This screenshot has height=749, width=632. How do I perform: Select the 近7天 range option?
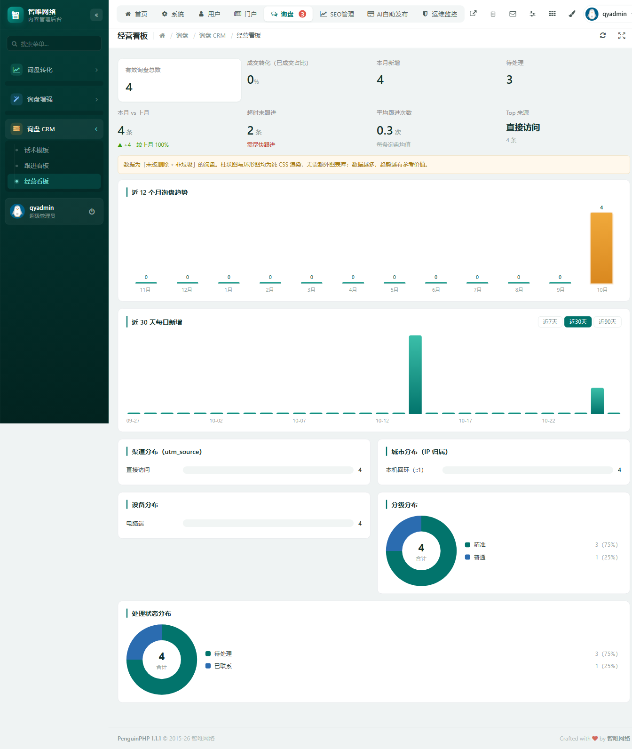point(550,322)
